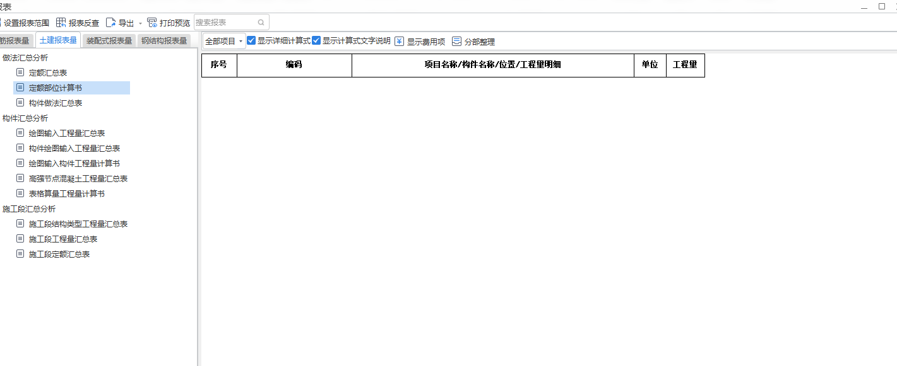Image resolution: width=897 pixels, height=366 pixels.
Task: Click the 工程量 column header
Action: pos(686,65)
